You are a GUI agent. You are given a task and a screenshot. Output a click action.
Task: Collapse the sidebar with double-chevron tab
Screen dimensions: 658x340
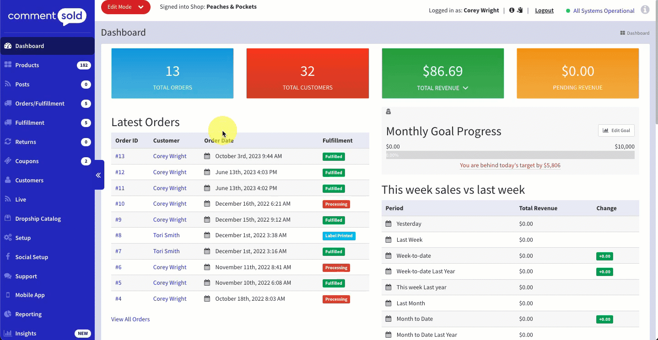tap(98, 175)
